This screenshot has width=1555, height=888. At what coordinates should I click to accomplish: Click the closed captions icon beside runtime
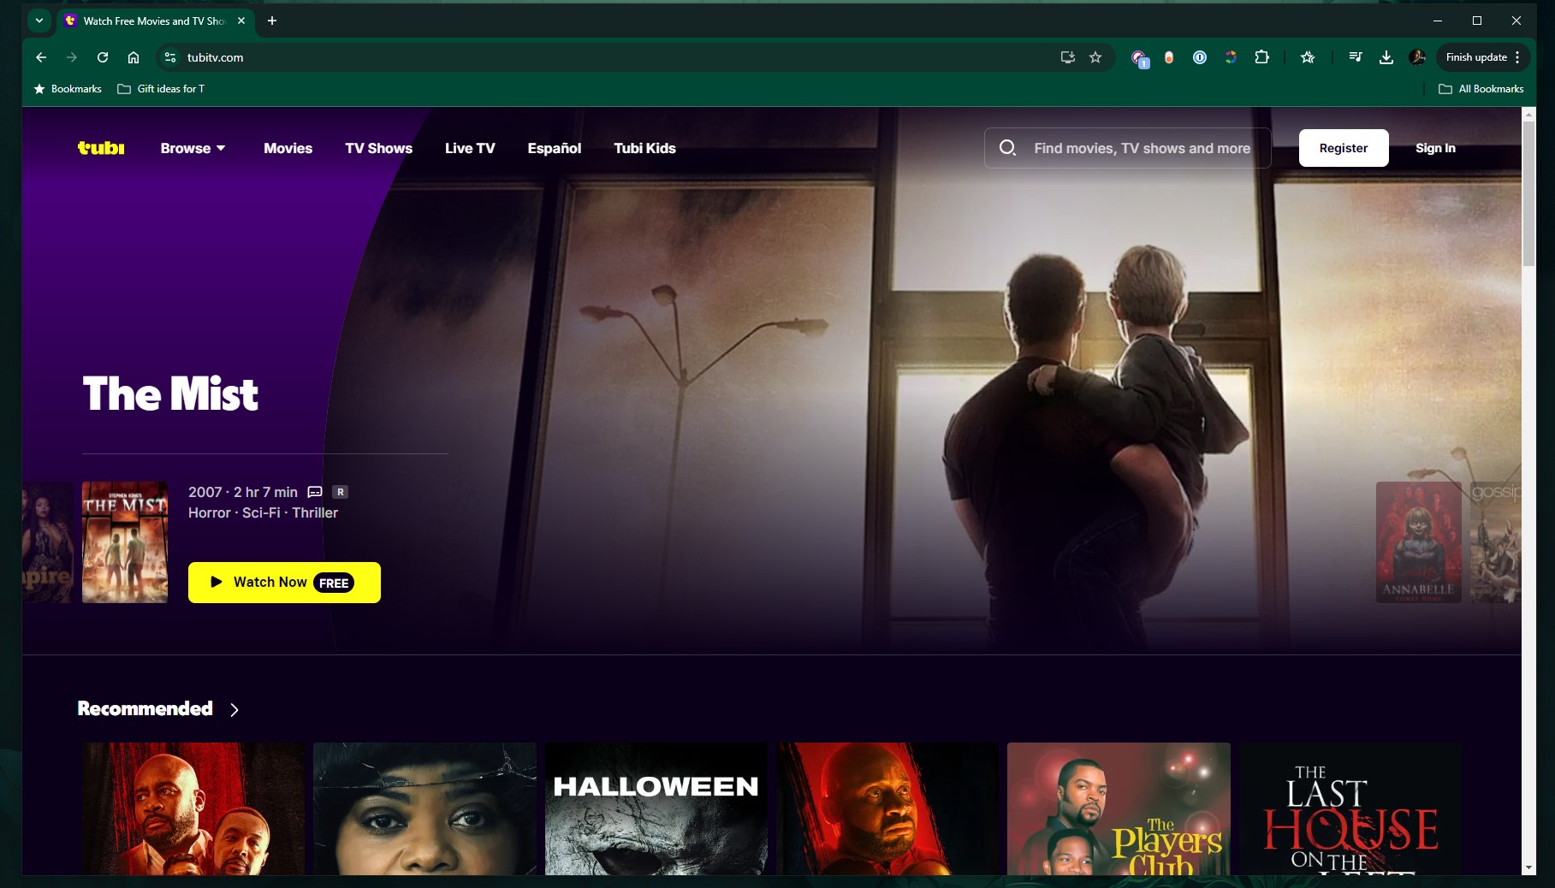click(315, 492)
